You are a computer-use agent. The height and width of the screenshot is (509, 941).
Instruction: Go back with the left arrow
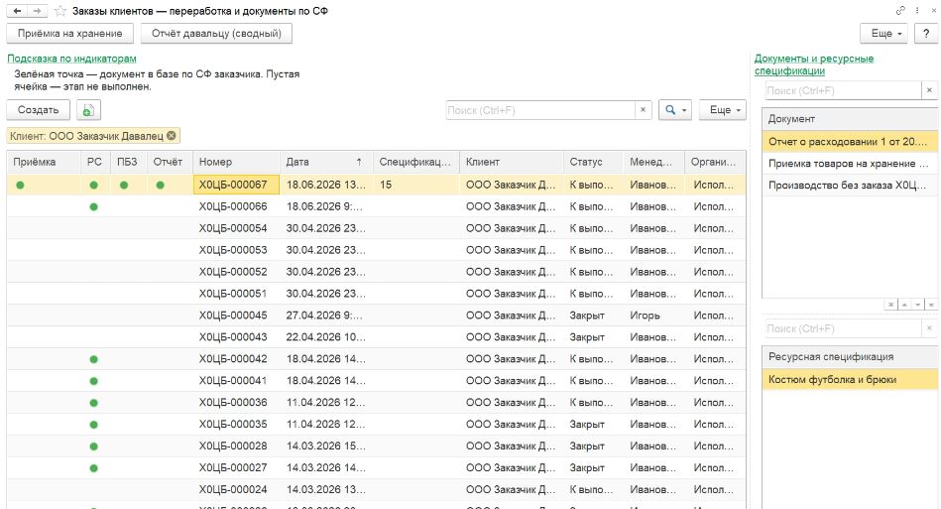point(18,11)
